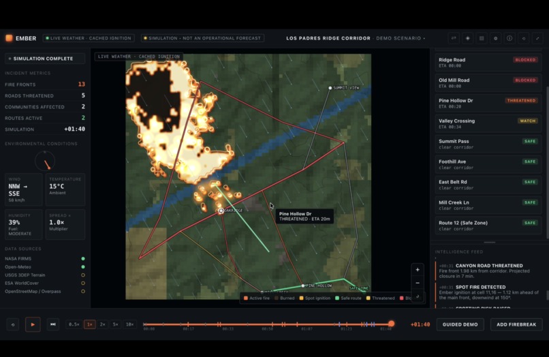Click the map zoom out minus button
Viewport: 549px width, 357px height.
click(418, 283)
